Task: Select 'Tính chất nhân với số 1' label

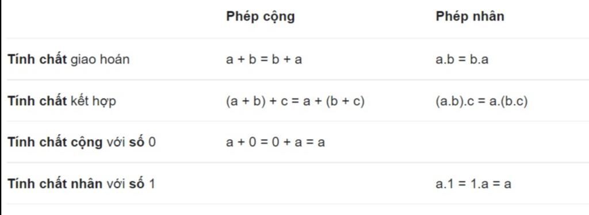Action: (x=81, y=184)
